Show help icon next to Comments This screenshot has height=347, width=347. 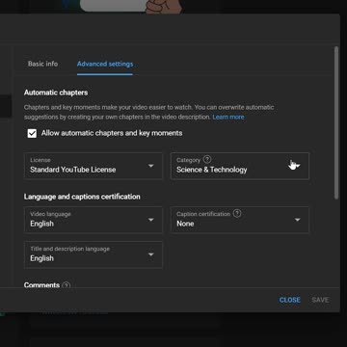(x=66, y=285)
